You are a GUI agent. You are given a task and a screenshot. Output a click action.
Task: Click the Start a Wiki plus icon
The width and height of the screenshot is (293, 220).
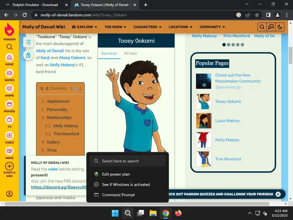point(9,166)
